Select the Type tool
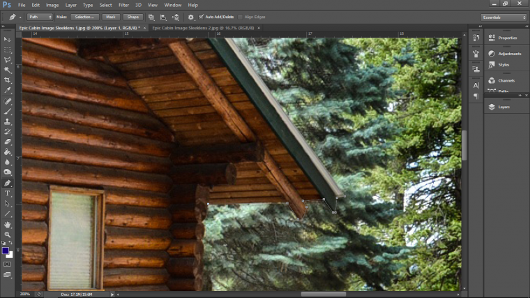Viewport: 530px width, 298px height. tap(7, 193)
